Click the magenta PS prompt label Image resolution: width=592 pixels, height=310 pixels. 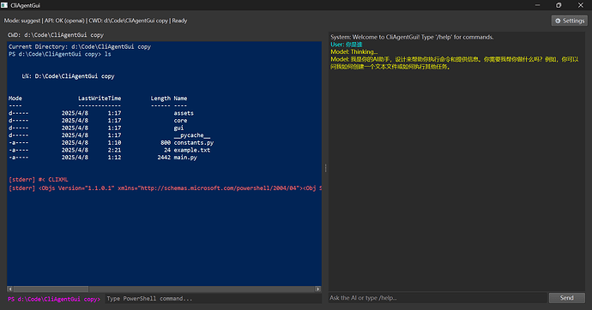[54, 299]
